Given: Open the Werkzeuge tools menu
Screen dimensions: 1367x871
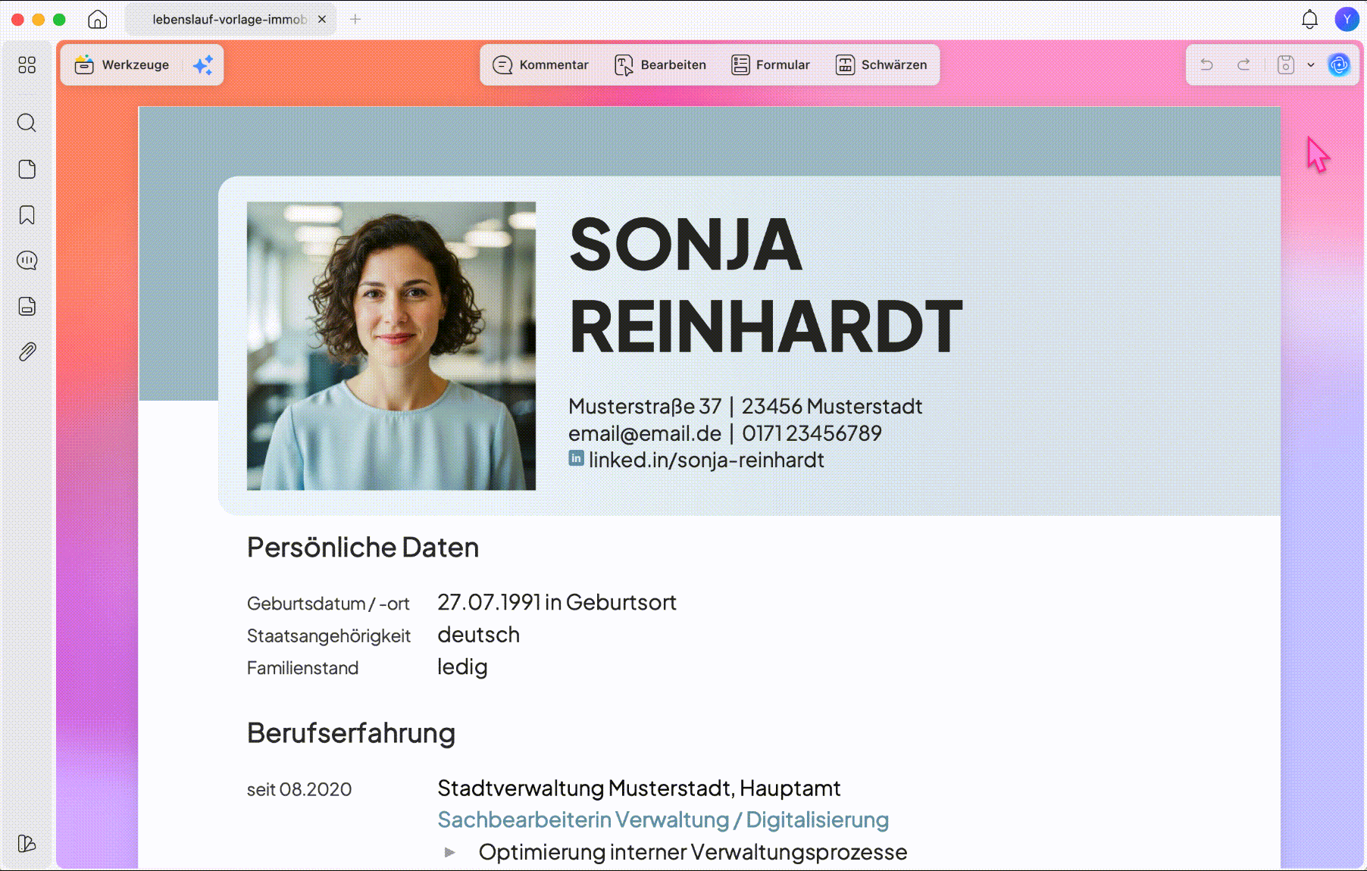Looking at the screenshot, I should tap(122, 65).
